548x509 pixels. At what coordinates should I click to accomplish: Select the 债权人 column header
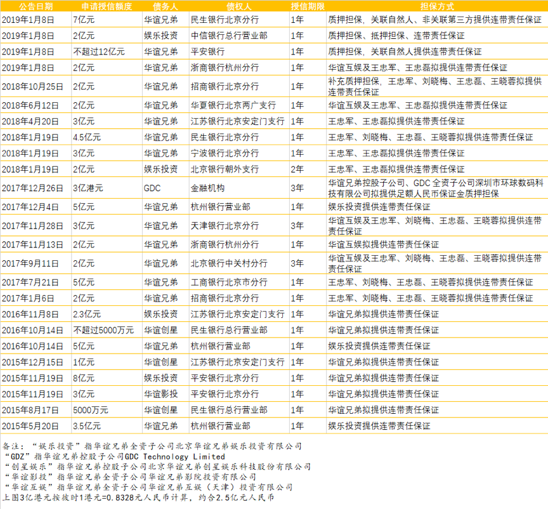(238, 6)
